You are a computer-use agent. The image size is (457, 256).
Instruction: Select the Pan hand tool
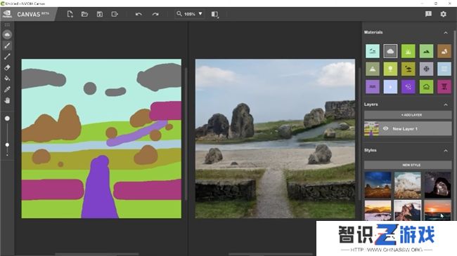coord(7,100)
